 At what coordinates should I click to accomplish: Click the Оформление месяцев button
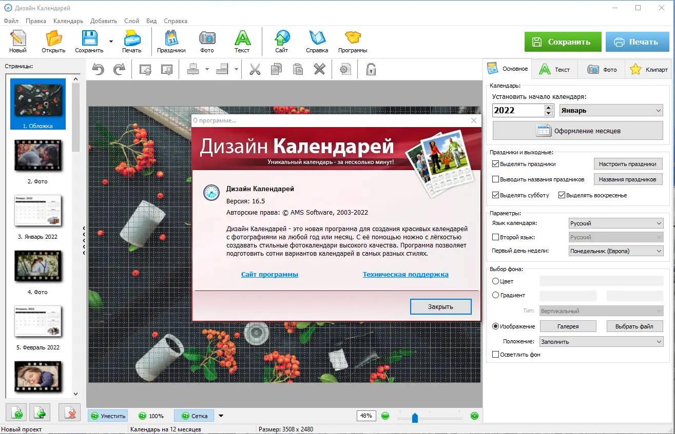coord(578,131)
